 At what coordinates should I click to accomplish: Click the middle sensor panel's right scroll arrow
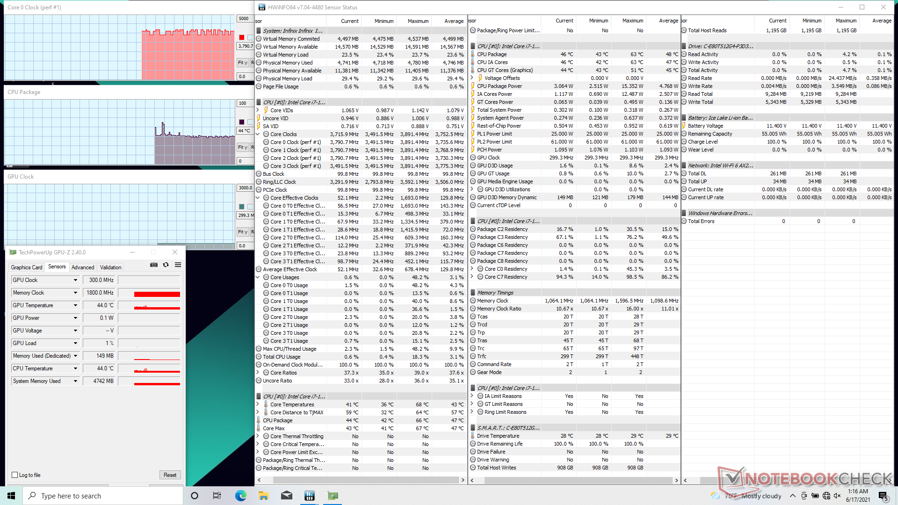(x=676, y=480)
